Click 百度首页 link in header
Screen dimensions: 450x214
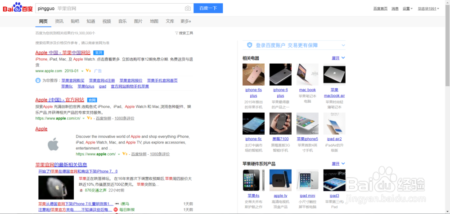(x=380, y=9)
